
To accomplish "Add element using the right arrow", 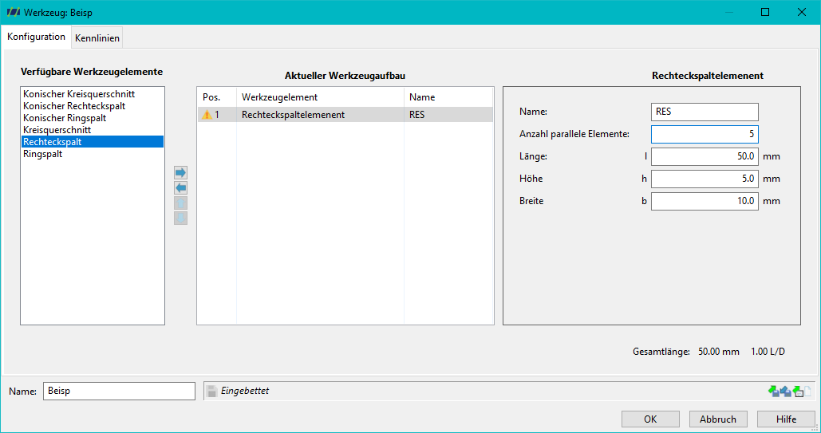I will point(180,173).
